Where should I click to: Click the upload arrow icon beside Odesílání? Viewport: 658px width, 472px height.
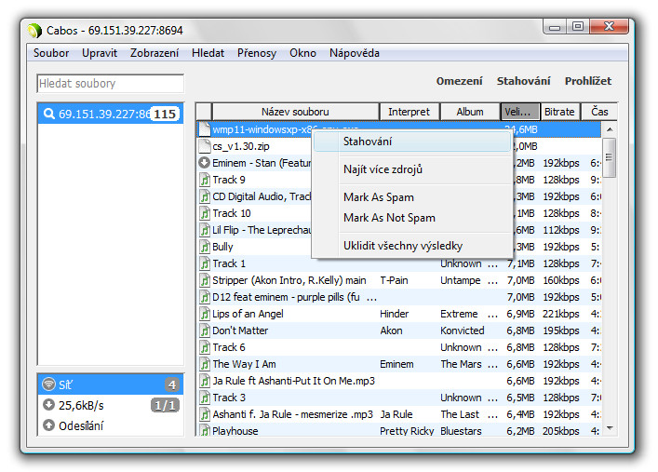(49, 425)
